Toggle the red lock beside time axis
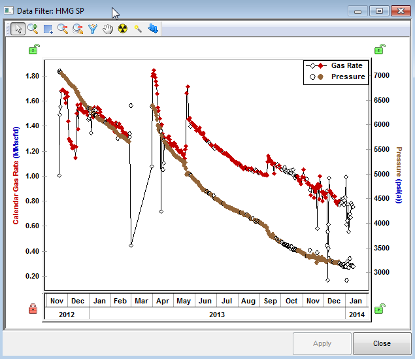Screen dimensions: 415x359 point(33,309)
